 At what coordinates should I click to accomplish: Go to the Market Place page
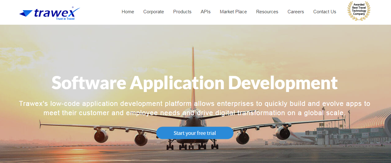point(233,12)
